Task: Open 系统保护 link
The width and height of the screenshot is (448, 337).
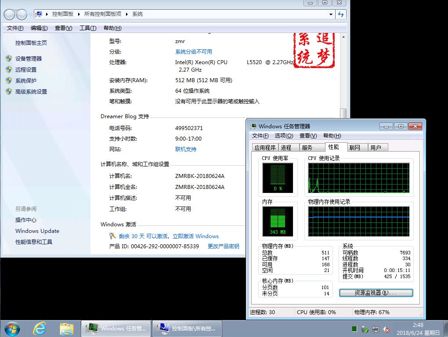Action: (x=26, y=80)
